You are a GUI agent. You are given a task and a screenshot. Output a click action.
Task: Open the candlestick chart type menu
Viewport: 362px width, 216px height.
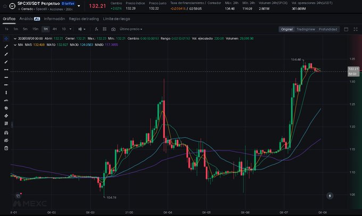point(82,29)
